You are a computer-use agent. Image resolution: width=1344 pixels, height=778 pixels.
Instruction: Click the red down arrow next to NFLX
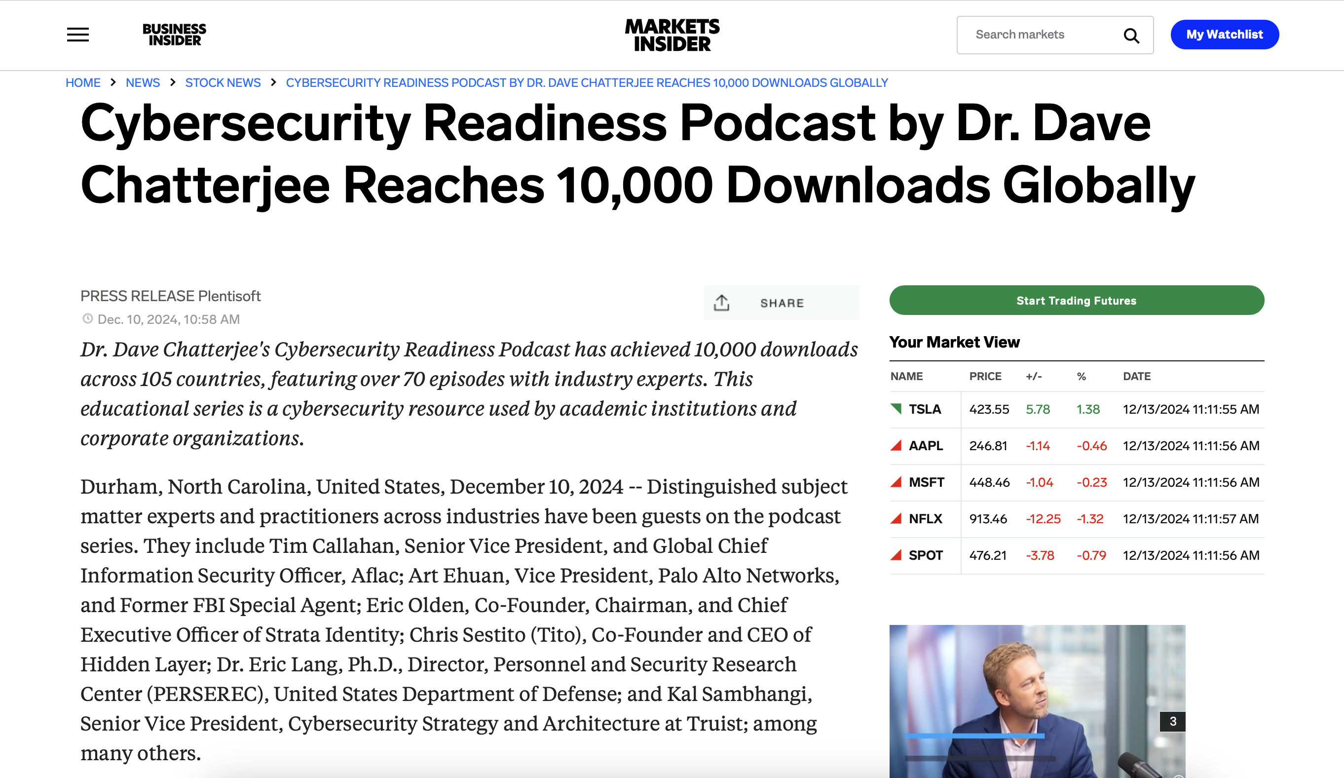(x=896, y=518)
